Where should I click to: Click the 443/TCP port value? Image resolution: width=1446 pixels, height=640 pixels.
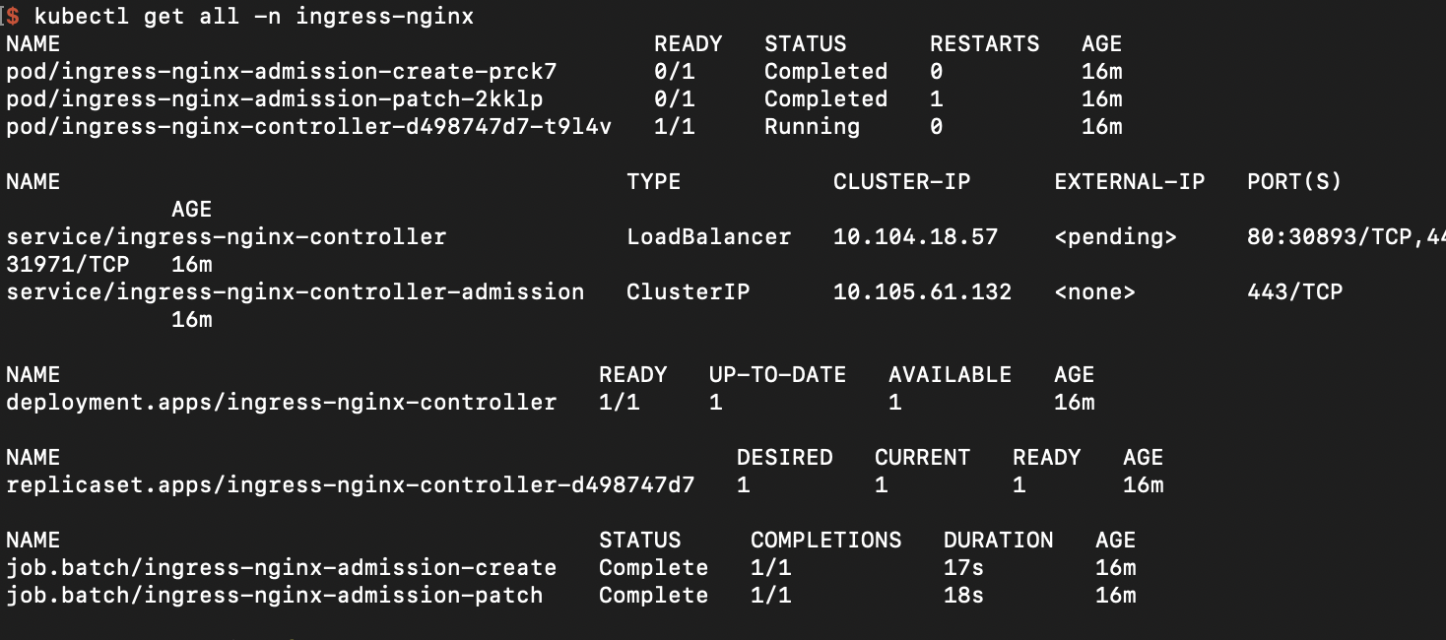(x=1294, y=292)
